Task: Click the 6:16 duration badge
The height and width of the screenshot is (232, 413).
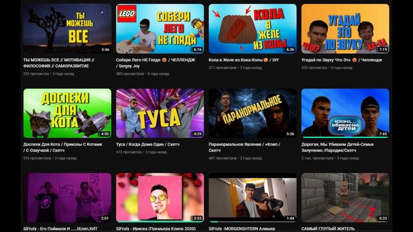Action: (198, 50)
